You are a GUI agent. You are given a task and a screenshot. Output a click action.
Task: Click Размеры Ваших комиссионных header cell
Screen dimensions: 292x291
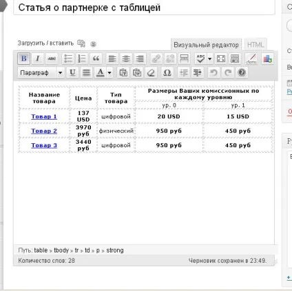[x=204, y=94]
